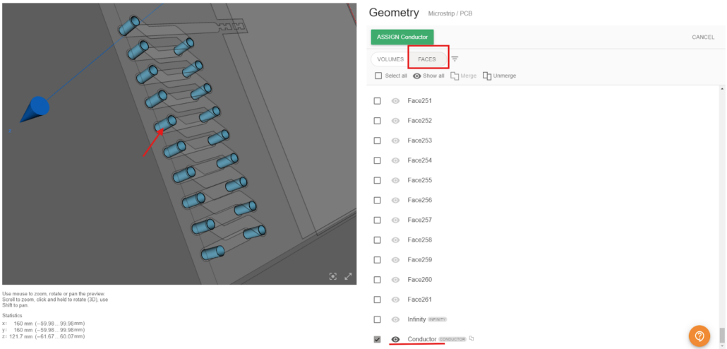Click the Merge icon
Viewport: 727px width, 349px height.
455,76
